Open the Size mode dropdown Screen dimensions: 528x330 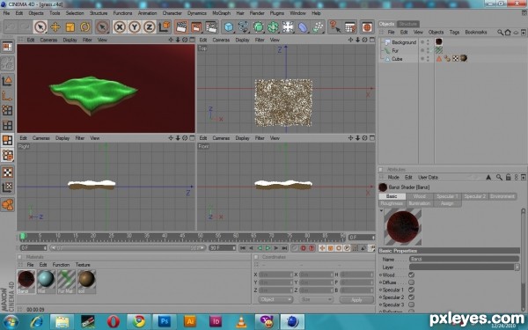[x=316, y=299]
